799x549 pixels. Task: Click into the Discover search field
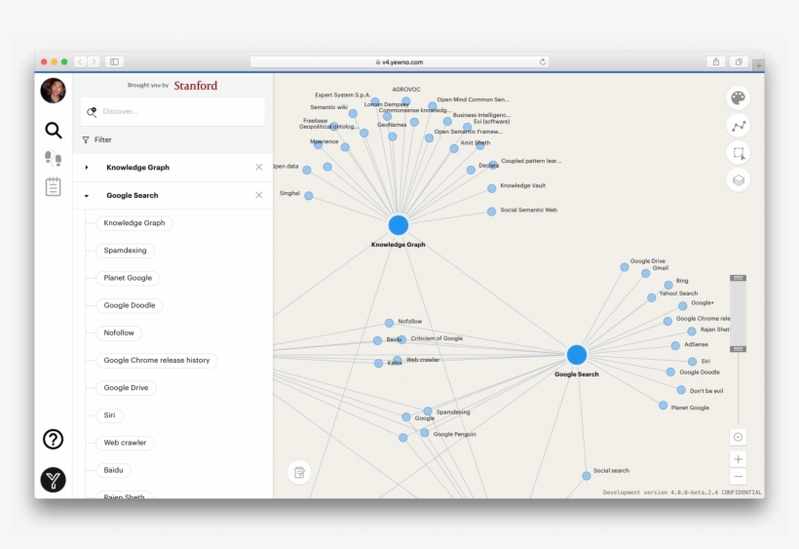pyautogui.click(x=172, y=111)
